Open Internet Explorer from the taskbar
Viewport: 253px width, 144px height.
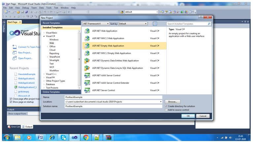(52, 137)
